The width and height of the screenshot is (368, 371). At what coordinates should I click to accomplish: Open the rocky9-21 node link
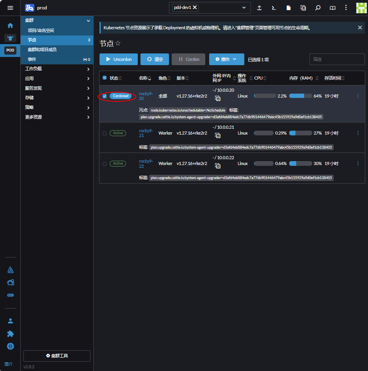click(x=146, y=133)
